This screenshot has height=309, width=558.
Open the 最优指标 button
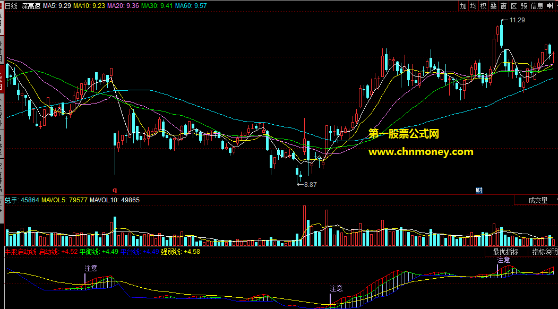(x=505, y=252)
